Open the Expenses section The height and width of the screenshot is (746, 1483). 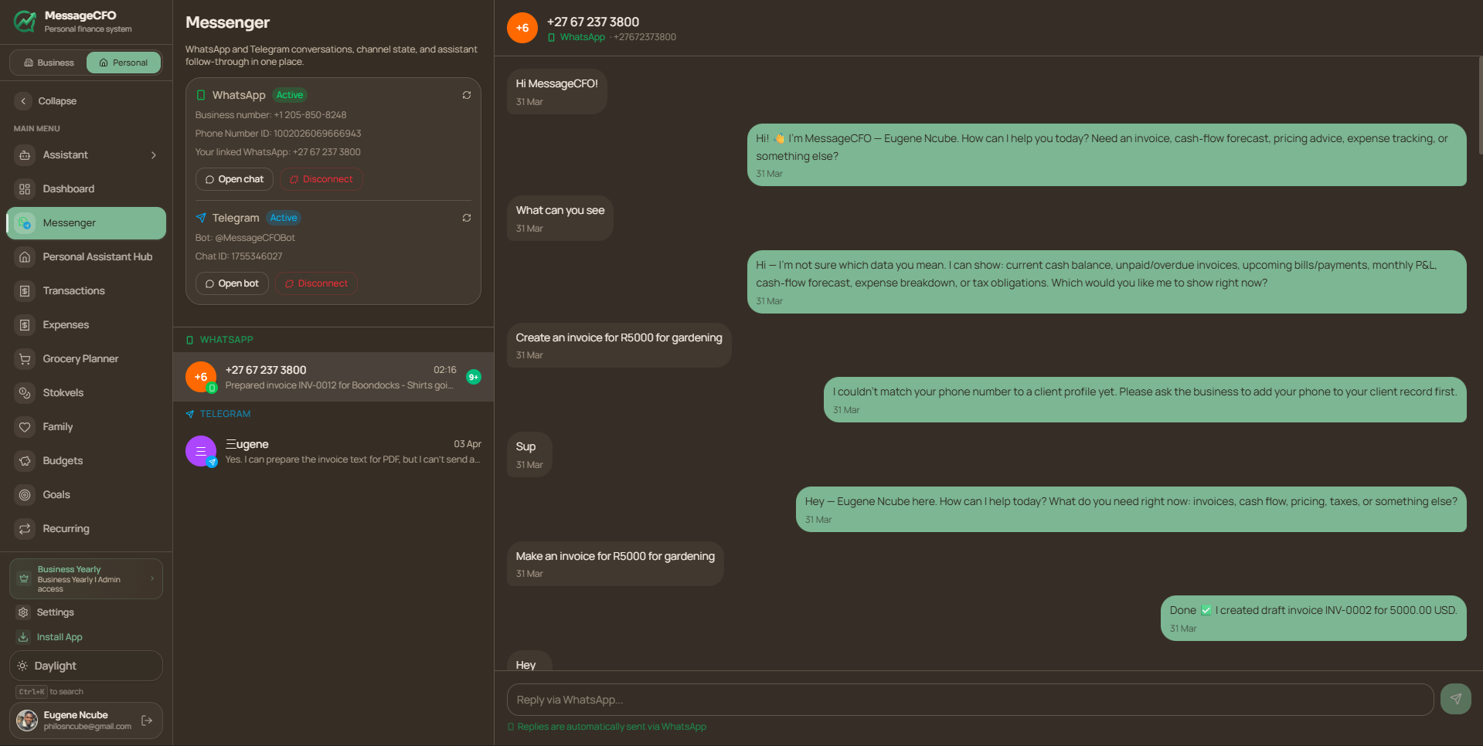[65, 324]
